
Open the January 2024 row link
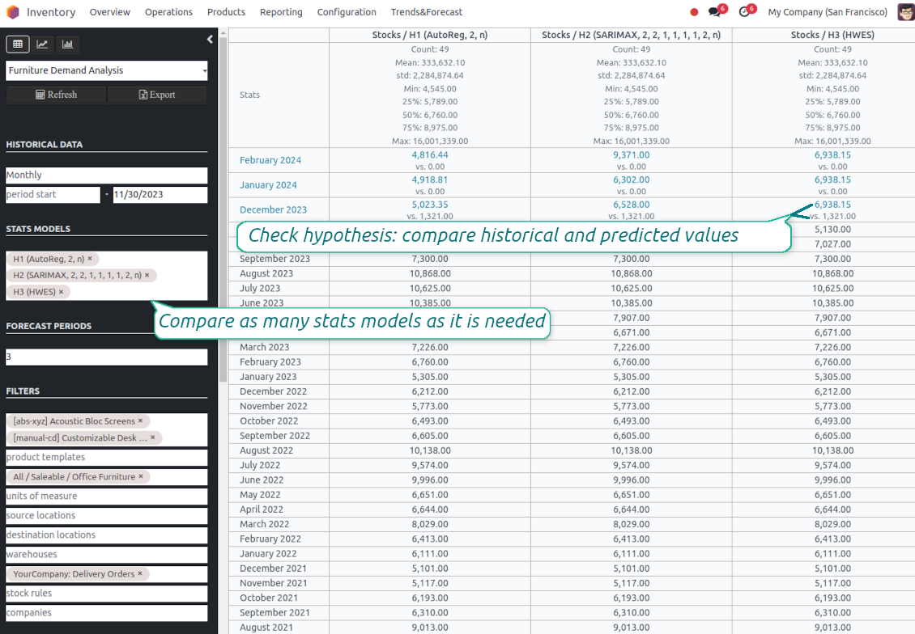pyautogui.click(x=269, y=185)
